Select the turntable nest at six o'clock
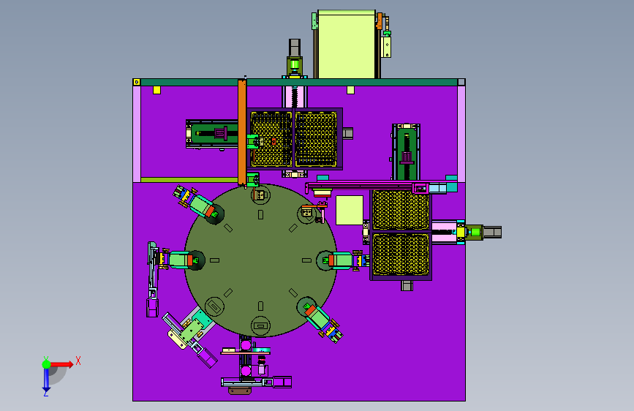This screenshot has height=411, width=634. [261, 325]
